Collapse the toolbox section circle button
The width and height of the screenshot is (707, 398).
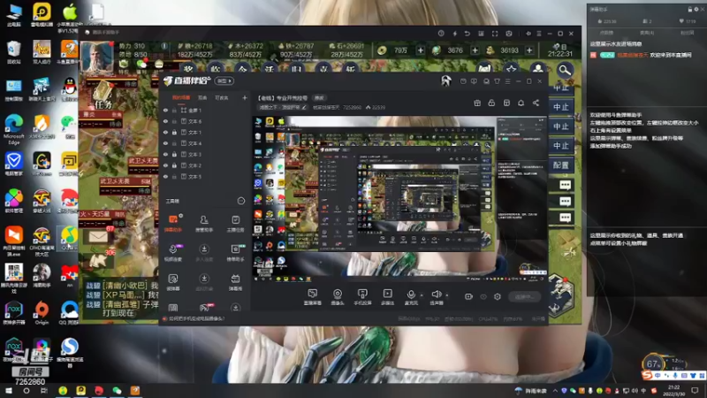(x=241, y=201)
